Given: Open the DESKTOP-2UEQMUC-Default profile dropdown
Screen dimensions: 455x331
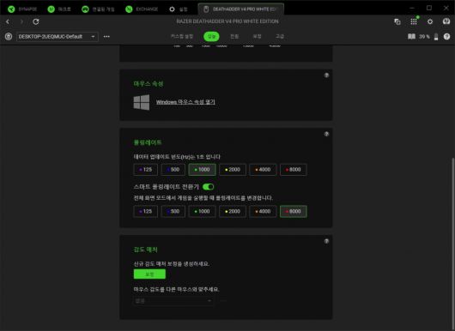Looking at the screenshot, I should coord(58,37).
